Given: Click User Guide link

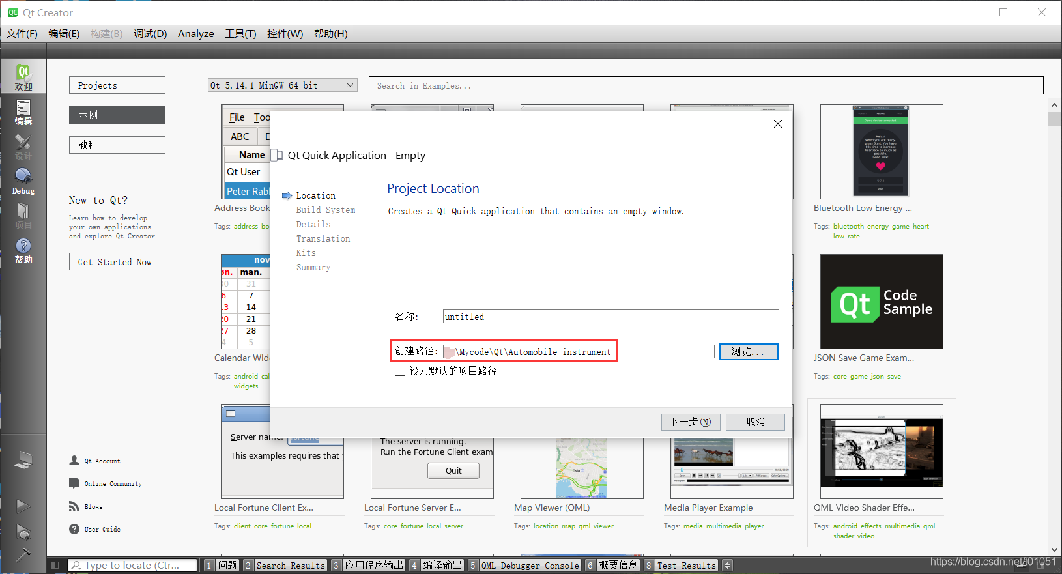Looking at the screenshot, I should (x=102, y=529).
